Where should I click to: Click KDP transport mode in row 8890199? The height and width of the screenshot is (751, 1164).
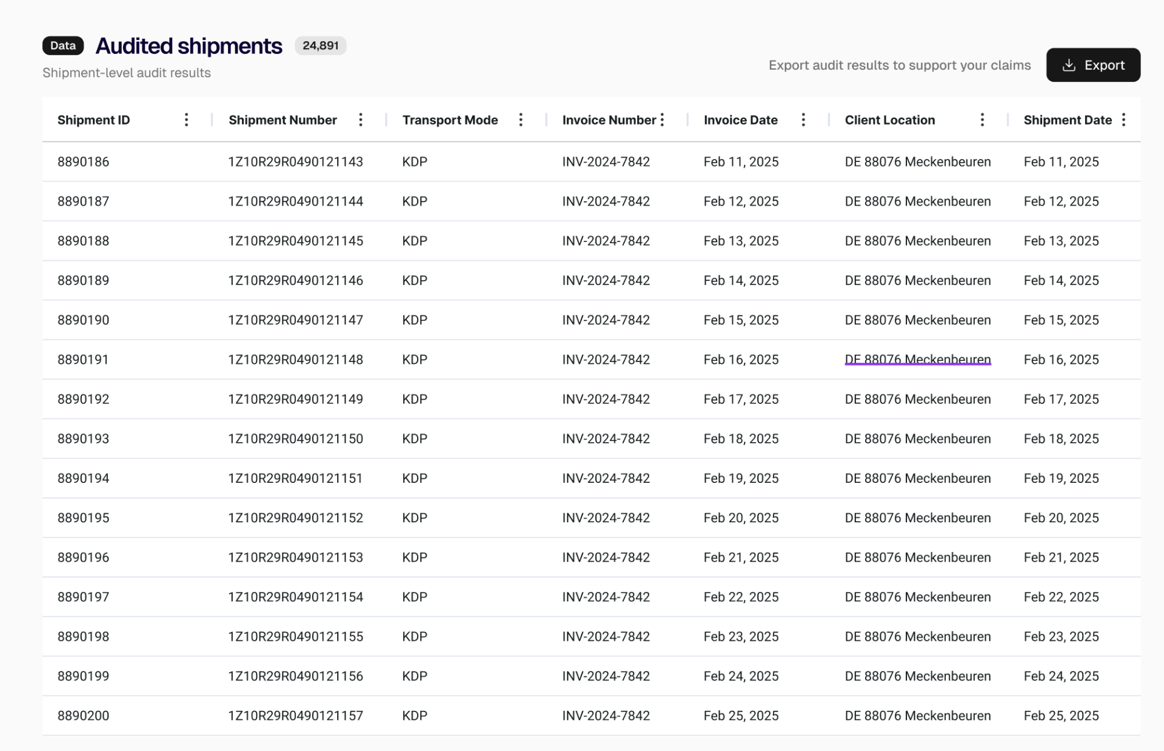[x=415, y=676]
